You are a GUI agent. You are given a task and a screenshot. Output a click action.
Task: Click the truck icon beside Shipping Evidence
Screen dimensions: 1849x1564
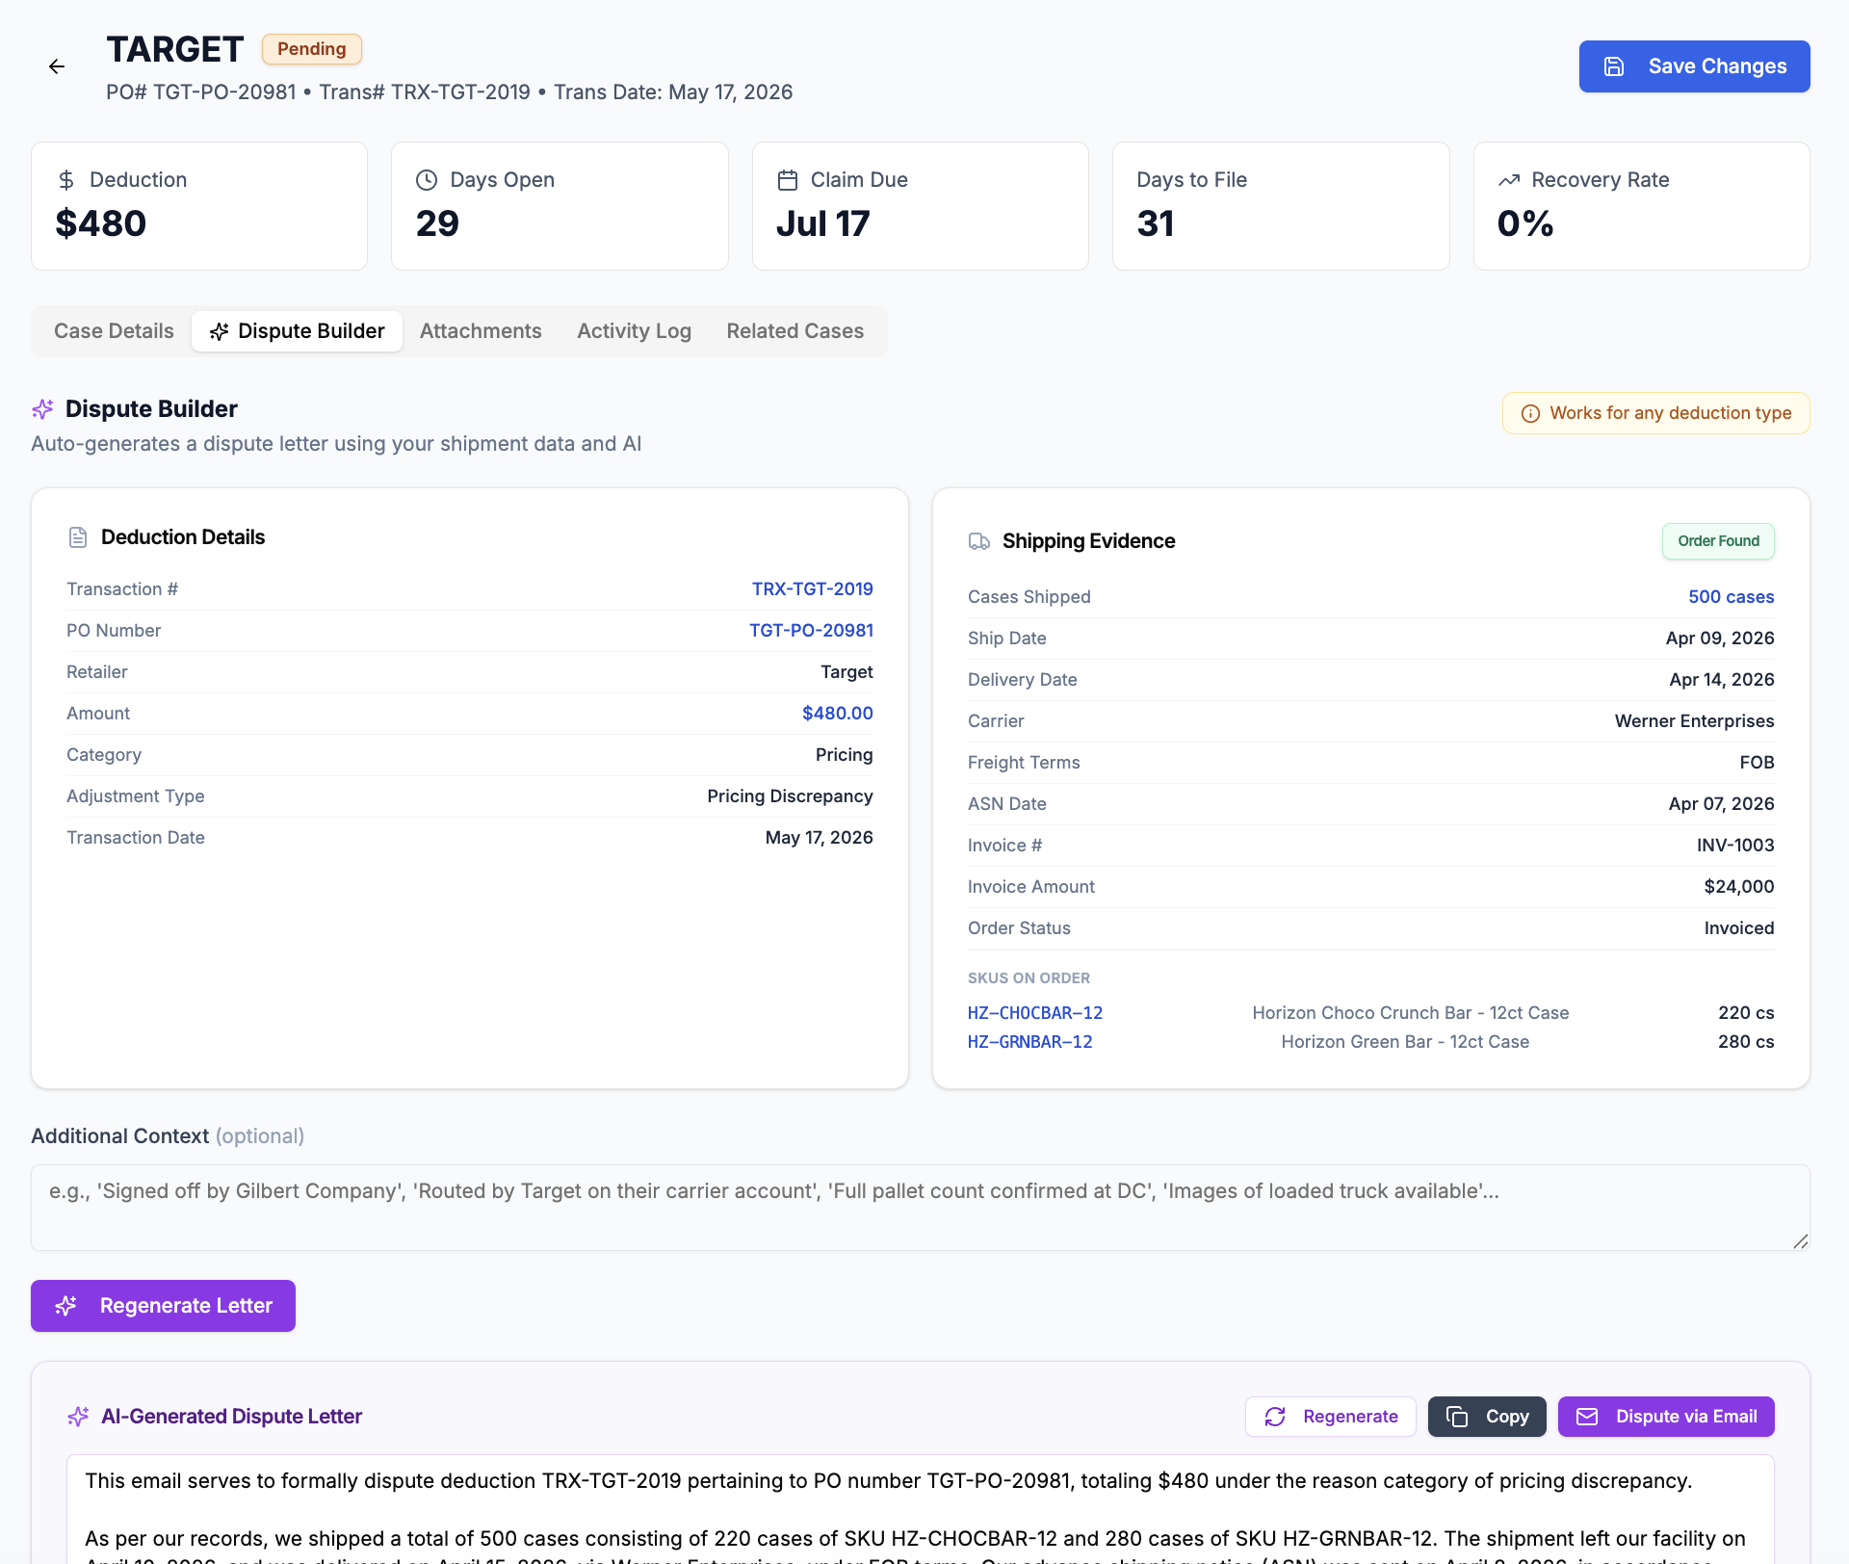tap(979, 541)
